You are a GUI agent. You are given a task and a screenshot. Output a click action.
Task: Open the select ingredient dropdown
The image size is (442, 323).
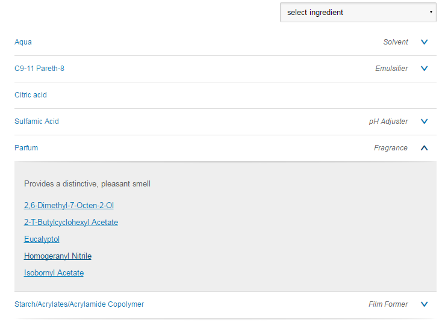pyautogui.click(x=358, y=12)
